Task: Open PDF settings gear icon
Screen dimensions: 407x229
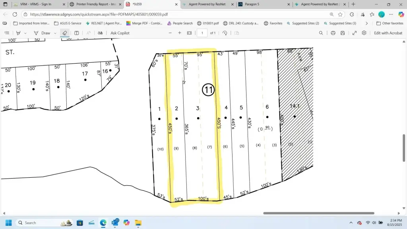Action: point(364,33)
